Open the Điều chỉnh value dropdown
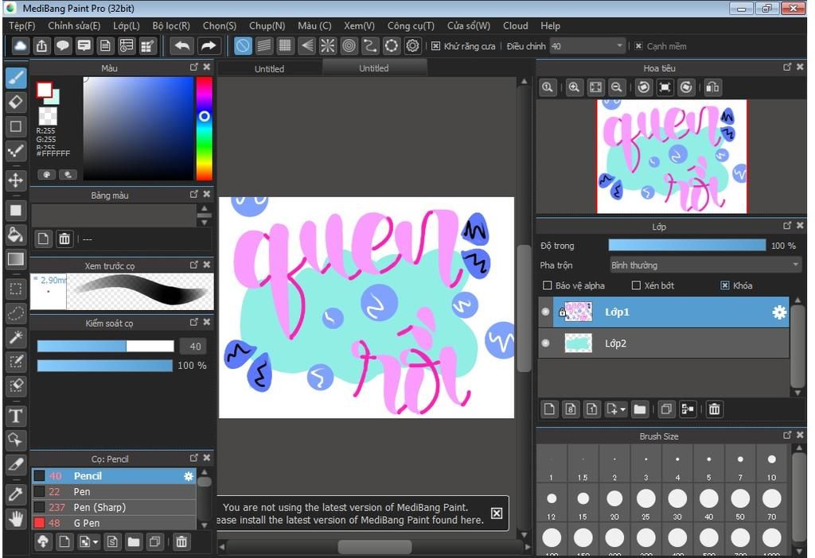The width and height of the screenshot is (815, 558). pyautogui.click(x=587, y=46)
